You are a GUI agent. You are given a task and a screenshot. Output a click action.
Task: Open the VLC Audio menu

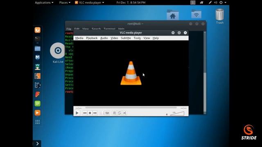(104, 38)
